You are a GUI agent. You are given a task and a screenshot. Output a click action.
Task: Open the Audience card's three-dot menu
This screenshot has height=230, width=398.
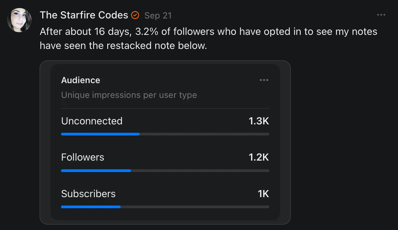click(264, 80)
